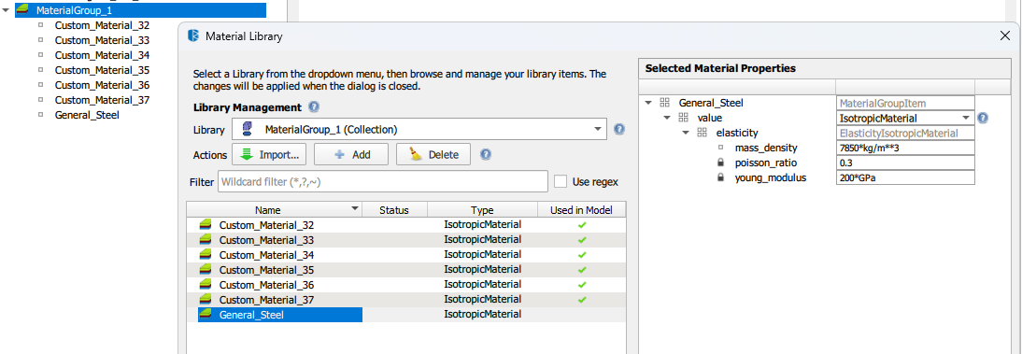The width and height of the screenshot is (1022, 354).
Task: Collapse the value property node
Action: 667,118
